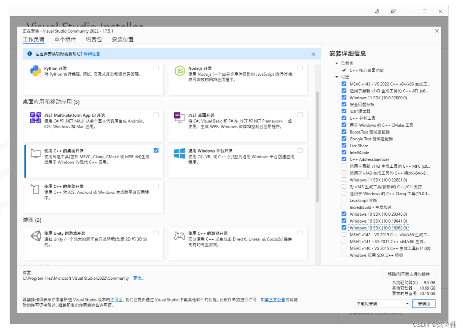Click the 更改... location link

pyautogui.click(x=138, y=278)
